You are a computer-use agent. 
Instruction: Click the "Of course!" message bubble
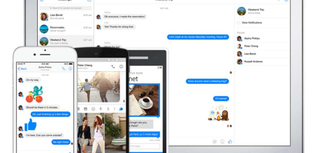coord(221,98)
